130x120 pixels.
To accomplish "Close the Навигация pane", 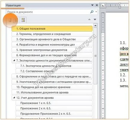I will coord(97,5).
